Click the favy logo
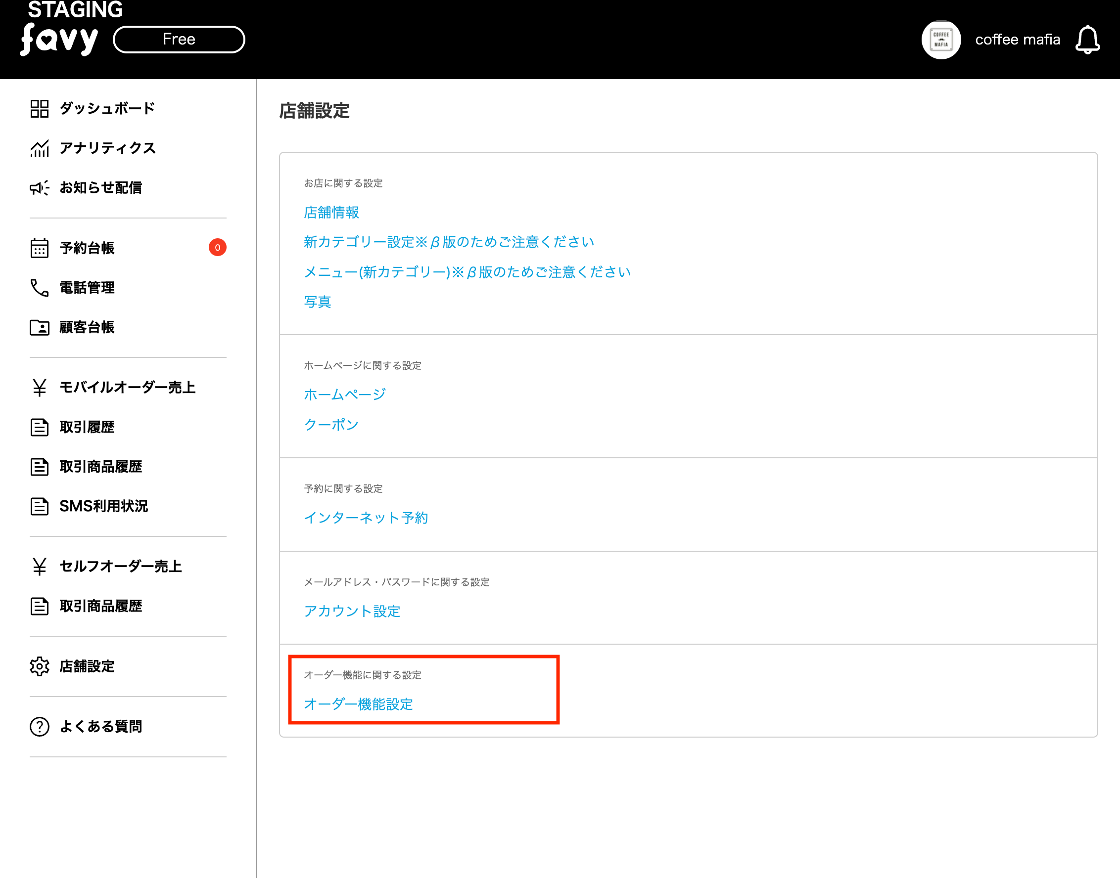The height and width of the screenshot is (878, 1120). (59, 40)
